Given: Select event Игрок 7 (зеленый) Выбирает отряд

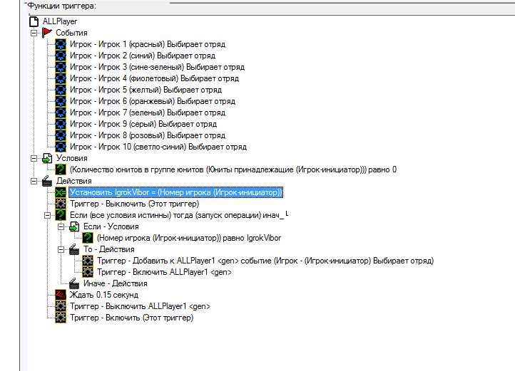Looking at the screenshot, I should click(x=148, y=113).
